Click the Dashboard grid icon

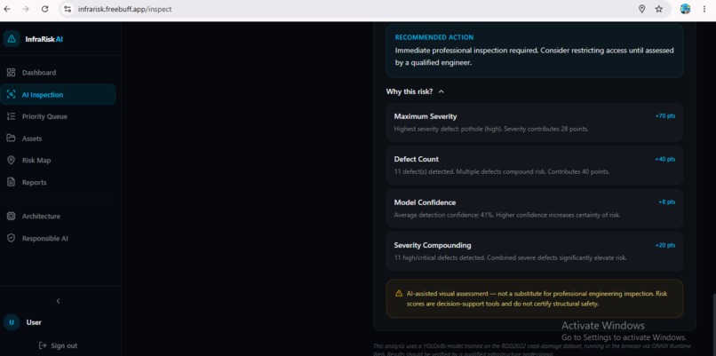point(12,73)
